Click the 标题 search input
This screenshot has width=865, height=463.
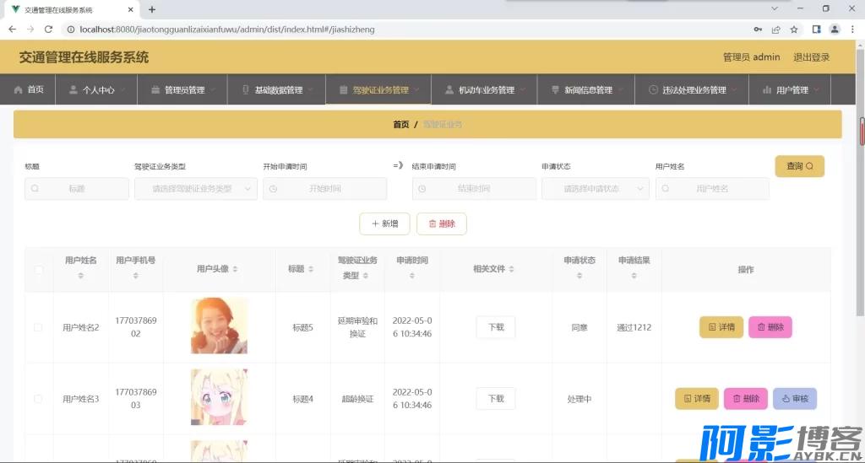pos(77,188)
